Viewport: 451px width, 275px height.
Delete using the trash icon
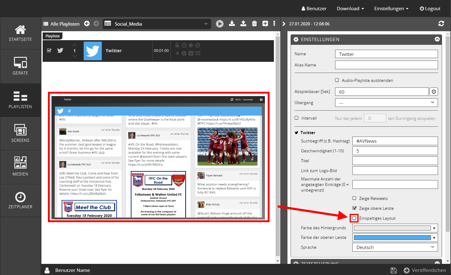coord(254,23)
